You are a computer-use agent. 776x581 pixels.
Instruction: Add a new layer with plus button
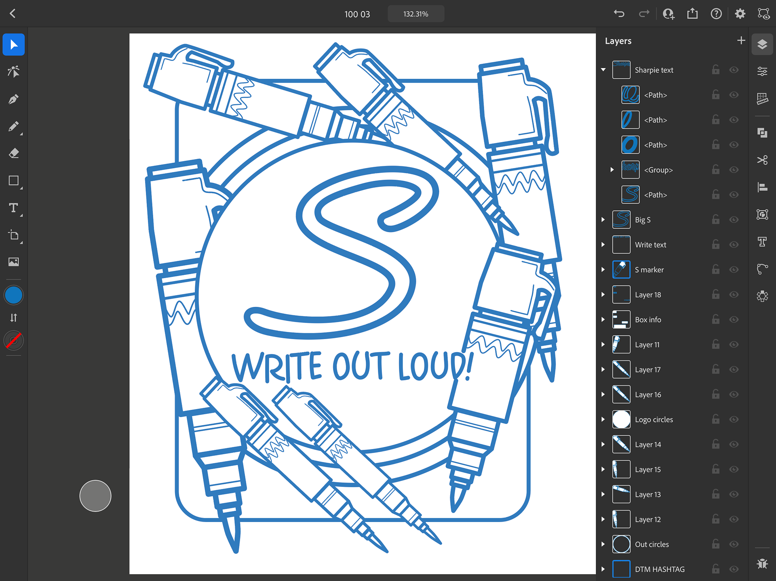[x=741, y=40]
